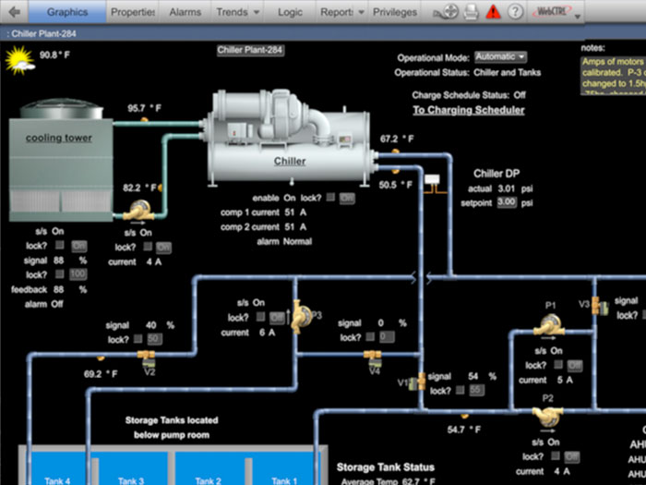Select the cooling tower graphic
The image size is (646, 485).
tap(61, 161)
